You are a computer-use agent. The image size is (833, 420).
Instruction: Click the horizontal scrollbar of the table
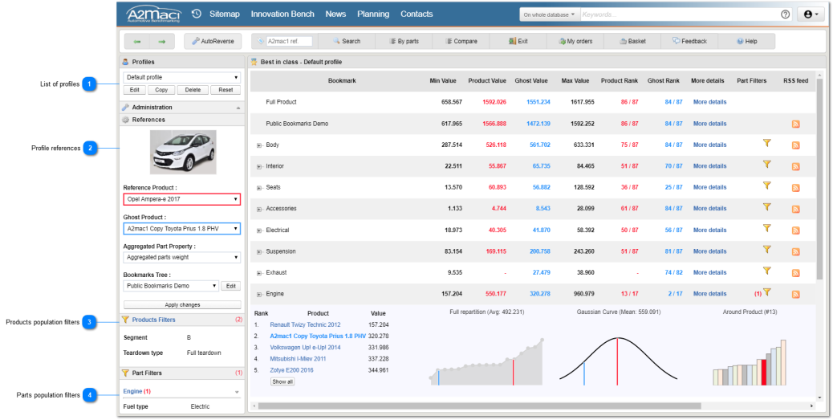pos(480,406)
